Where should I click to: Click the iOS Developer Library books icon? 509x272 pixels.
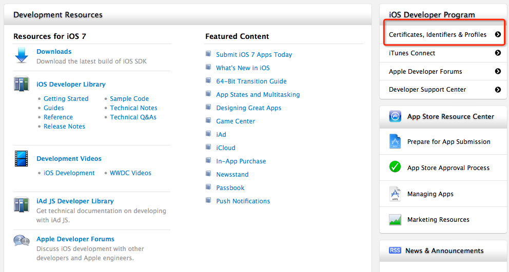pos(22,84)
